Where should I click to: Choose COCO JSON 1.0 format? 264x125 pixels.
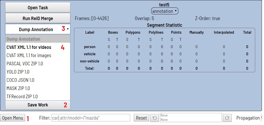20,80
